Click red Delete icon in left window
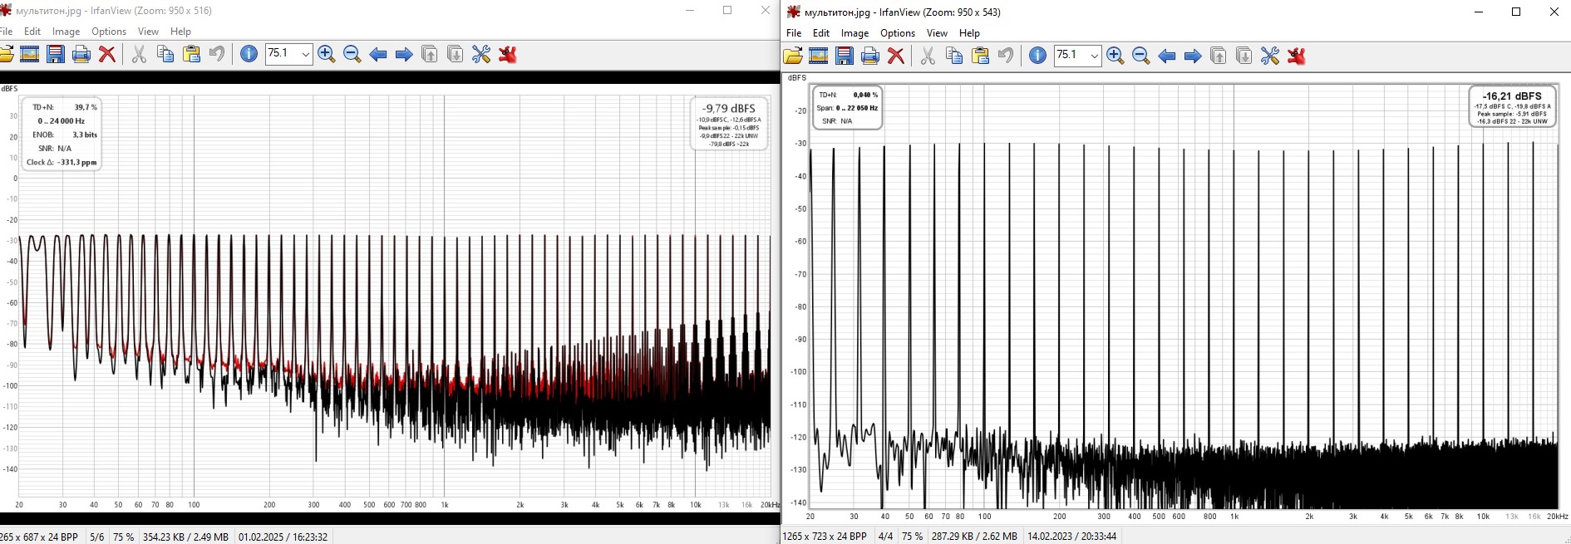1571x544 pixels. [106, 55]
